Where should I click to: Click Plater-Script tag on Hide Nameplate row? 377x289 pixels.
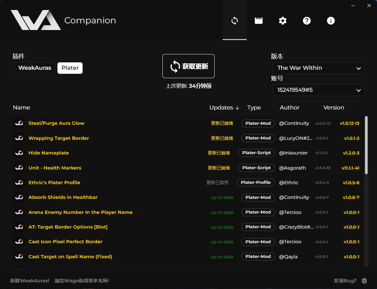(256, 153)
